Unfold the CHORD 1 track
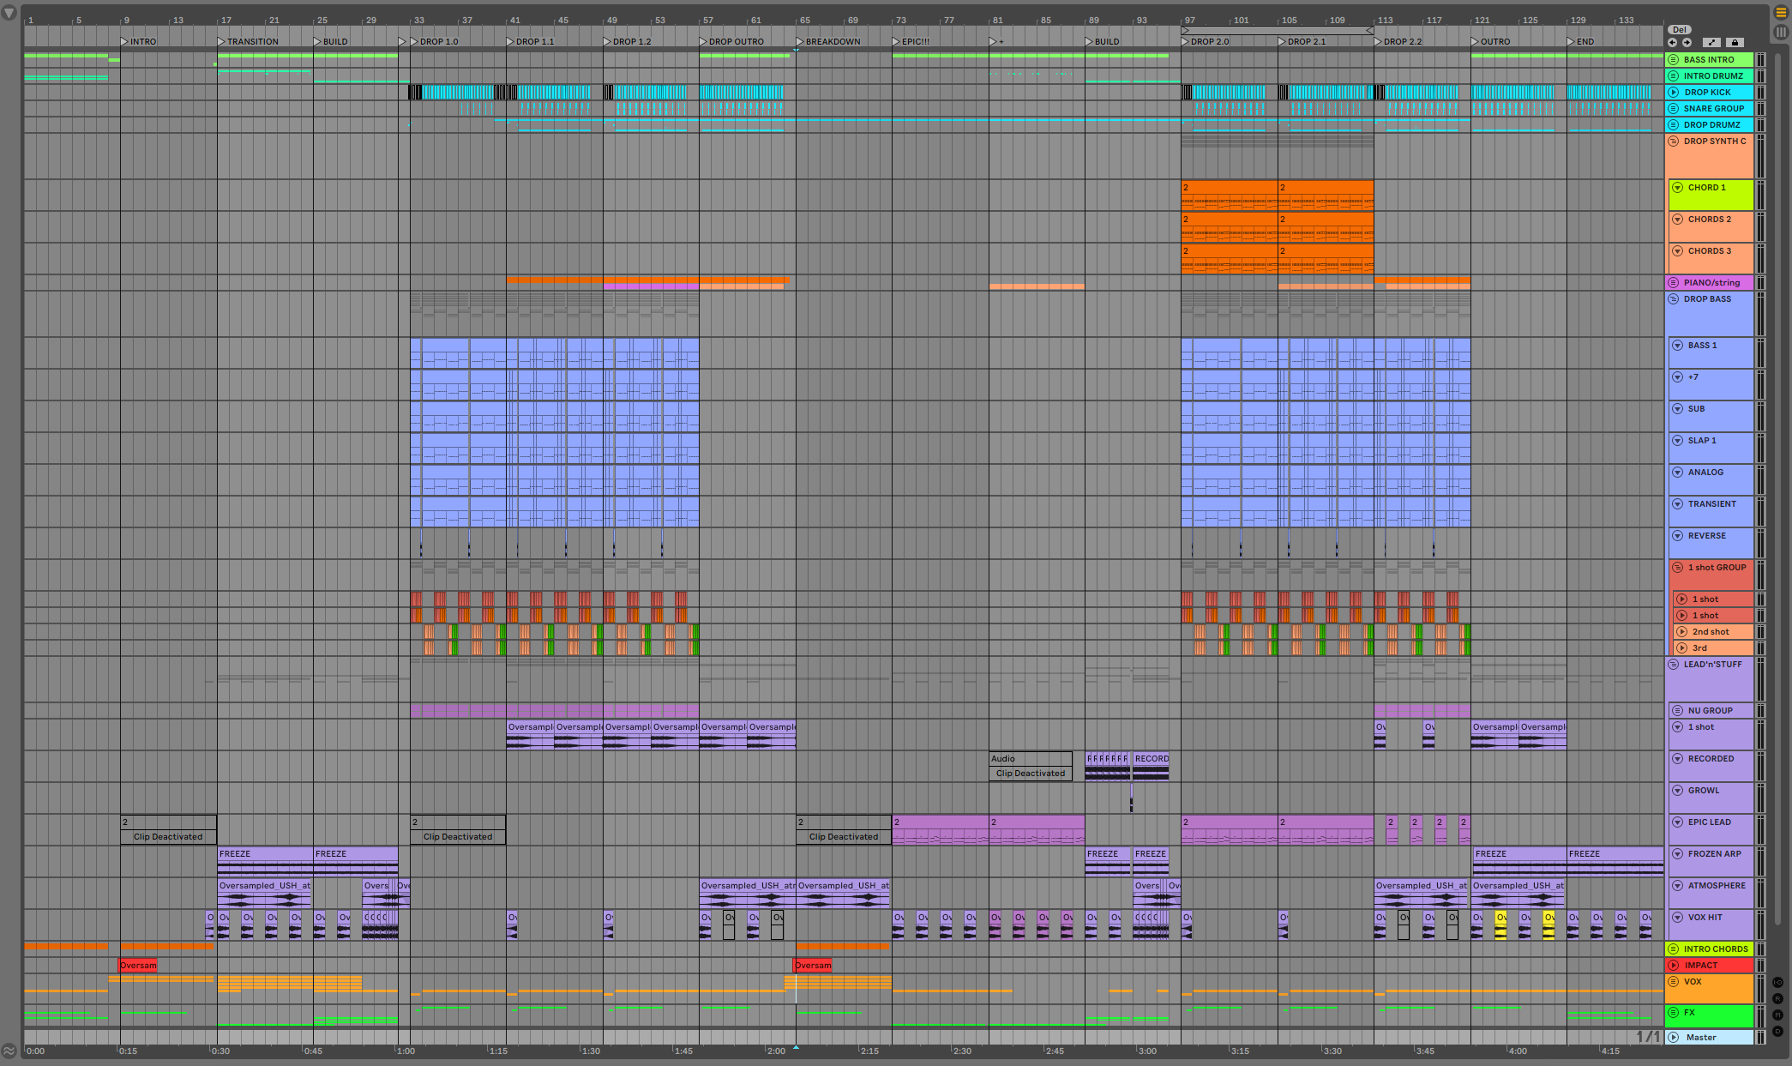The height and width of the screenshot is (1066, 1792). (1677, 188)
